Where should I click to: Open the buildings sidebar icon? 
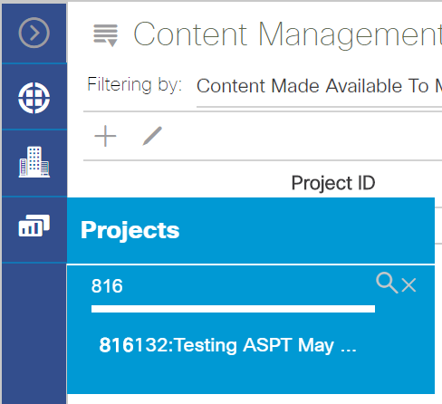click(34, 162)
